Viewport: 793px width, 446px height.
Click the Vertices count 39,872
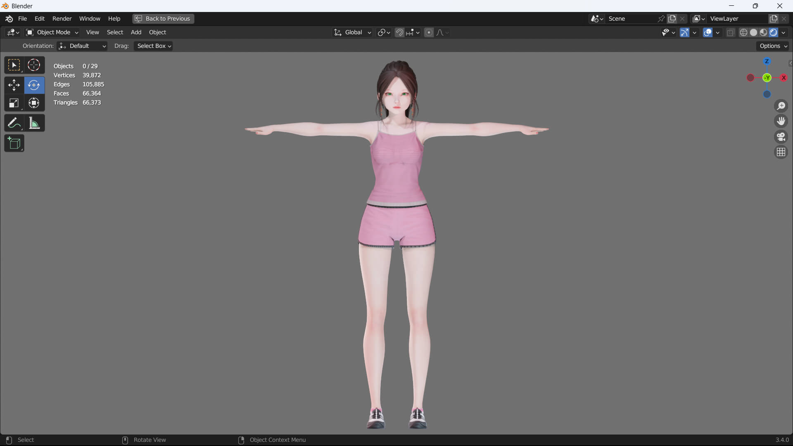92,75
